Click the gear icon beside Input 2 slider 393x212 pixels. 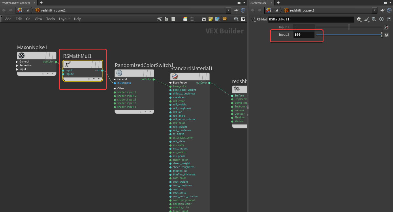click(x=386, y=35)
